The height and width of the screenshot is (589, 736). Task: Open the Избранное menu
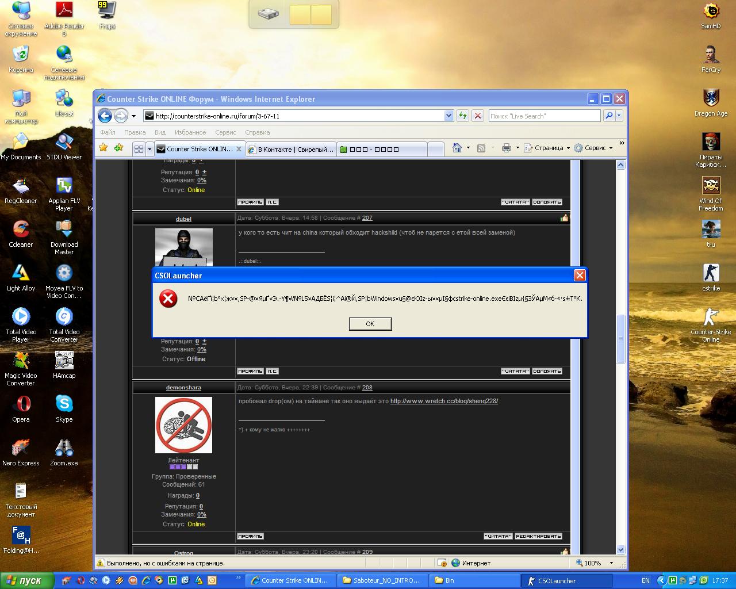tap(190, 132)
